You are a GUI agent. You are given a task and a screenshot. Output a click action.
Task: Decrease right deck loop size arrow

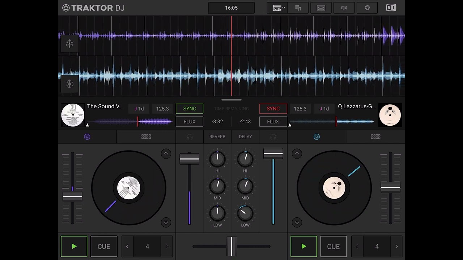tap(357, 247)
